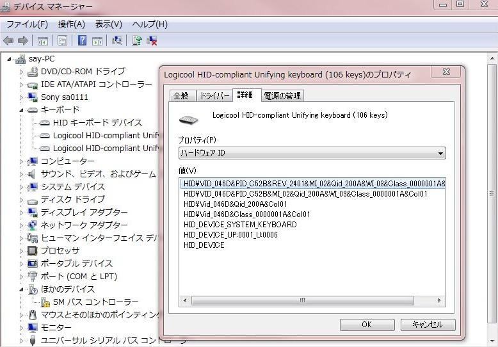Click the キーボード category keyboard icon
The image size is (498, 347).
33,110
